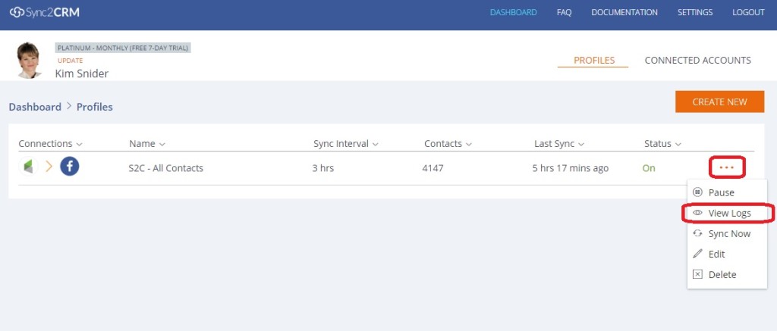Go to Dashboard in top navigation
This screenshot has height=331, width=777.
[x=514, y=12]
